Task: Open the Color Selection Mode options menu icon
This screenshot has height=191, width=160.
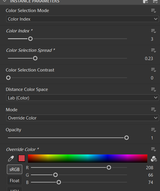Action: point(154,11)
